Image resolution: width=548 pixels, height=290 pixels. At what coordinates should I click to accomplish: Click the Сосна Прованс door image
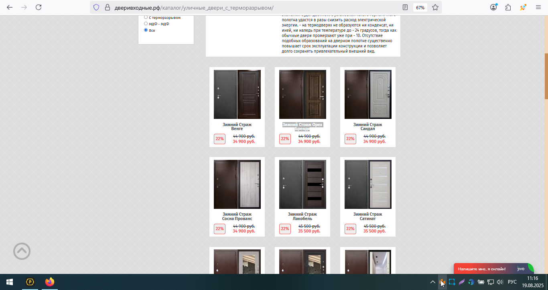(237, 184)
